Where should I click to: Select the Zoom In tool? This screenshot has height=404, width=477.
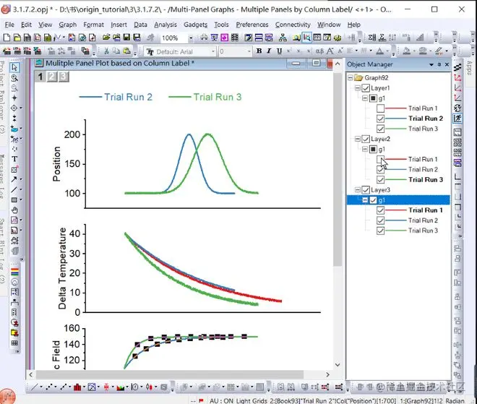click(x=14, y=78)
